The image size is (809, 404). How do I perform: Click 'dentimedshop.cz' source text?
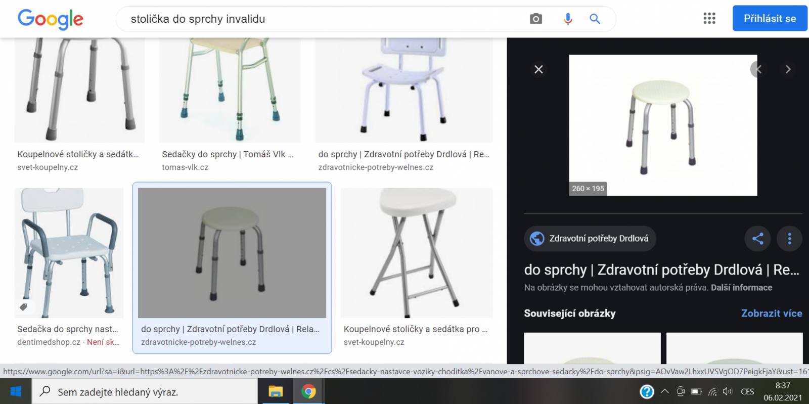49,342
